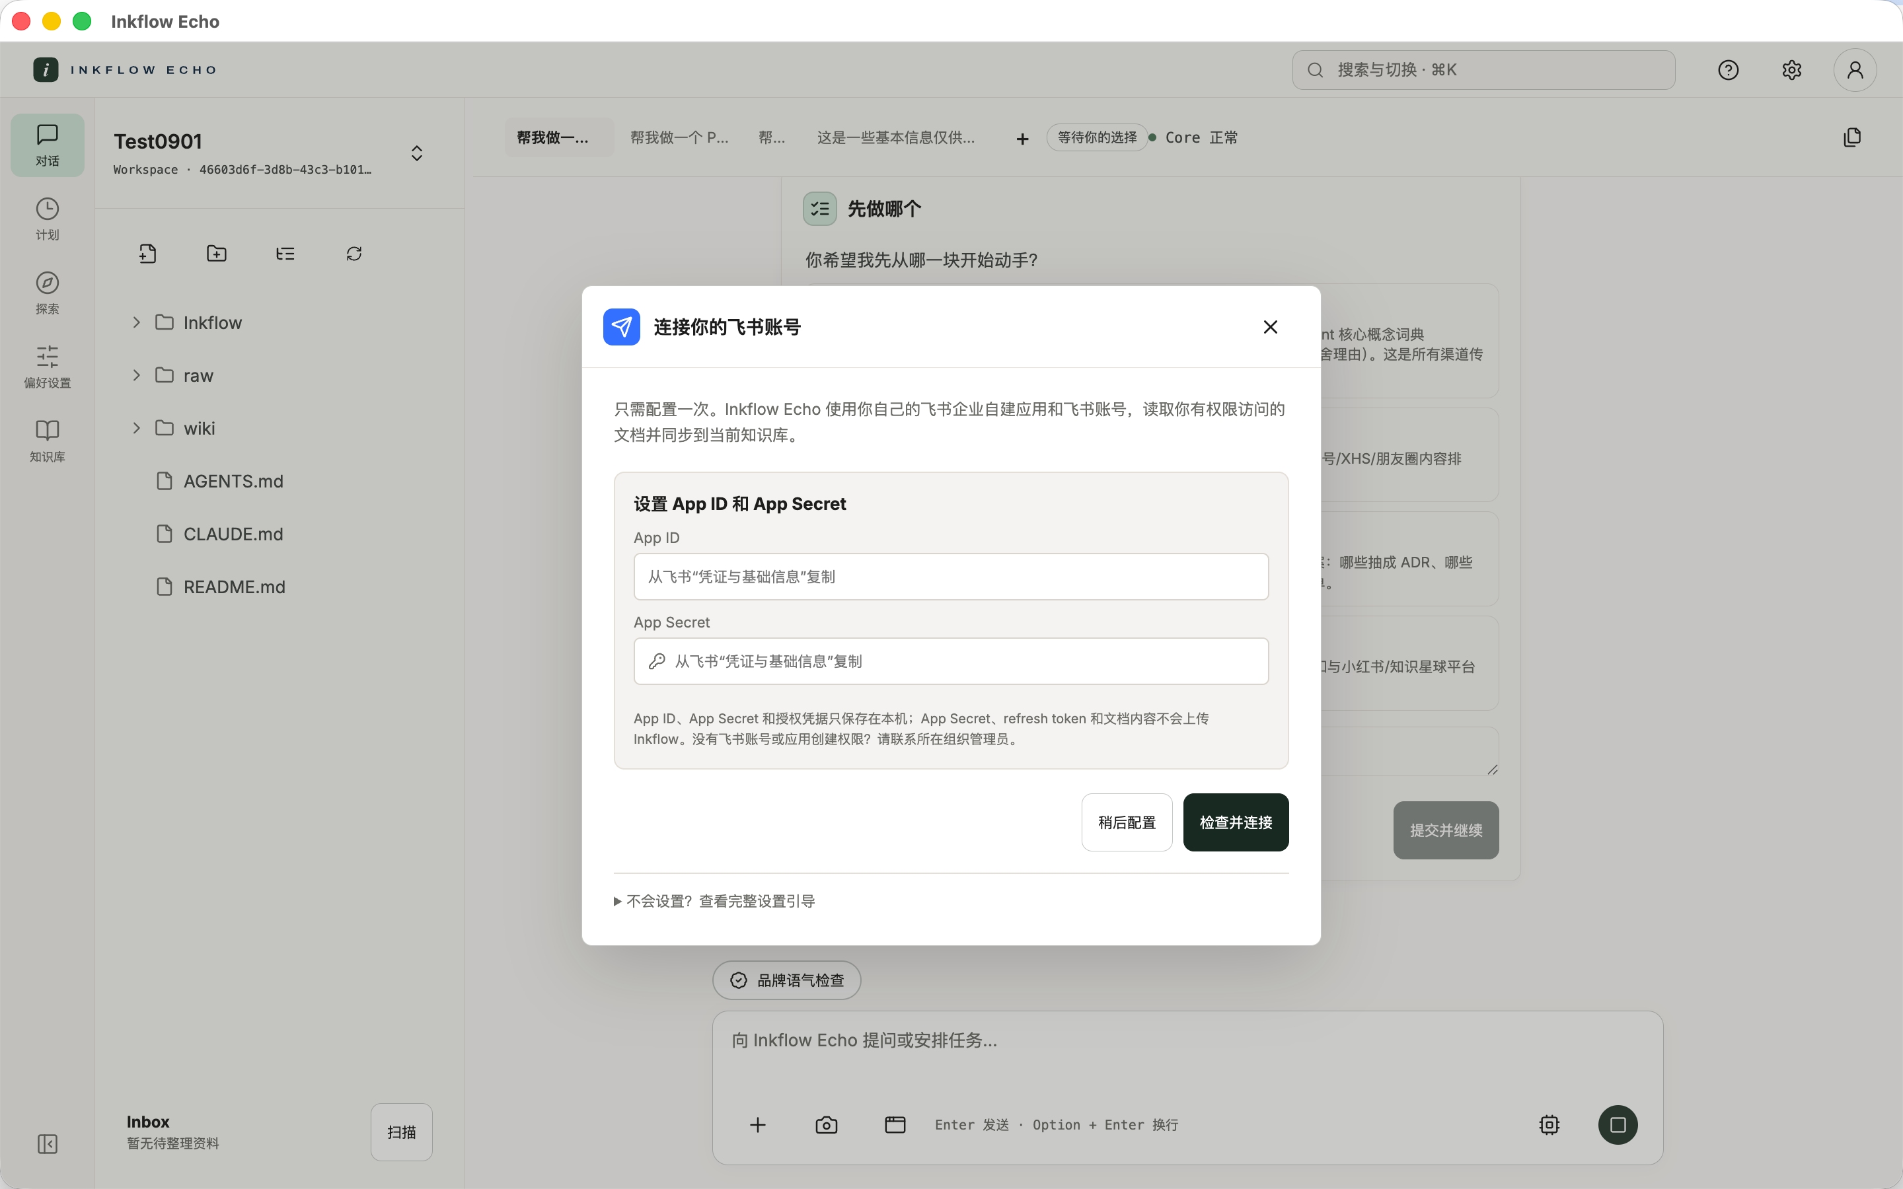The image size is (1903, 1189).
Task: Add a new conversation tab with plus
Action: (1022, 139)
